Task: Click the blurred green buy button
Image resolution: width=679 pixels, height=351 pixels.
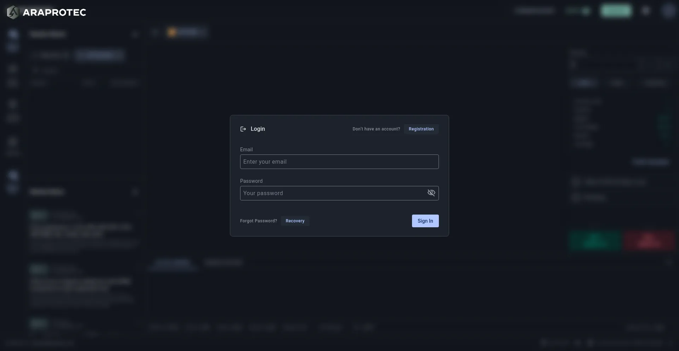Action: tap(595, 241)
